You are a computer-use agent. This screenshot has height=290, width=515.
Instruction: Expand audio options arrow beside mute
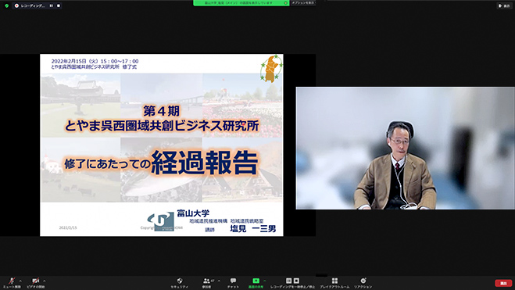(20, 281)
